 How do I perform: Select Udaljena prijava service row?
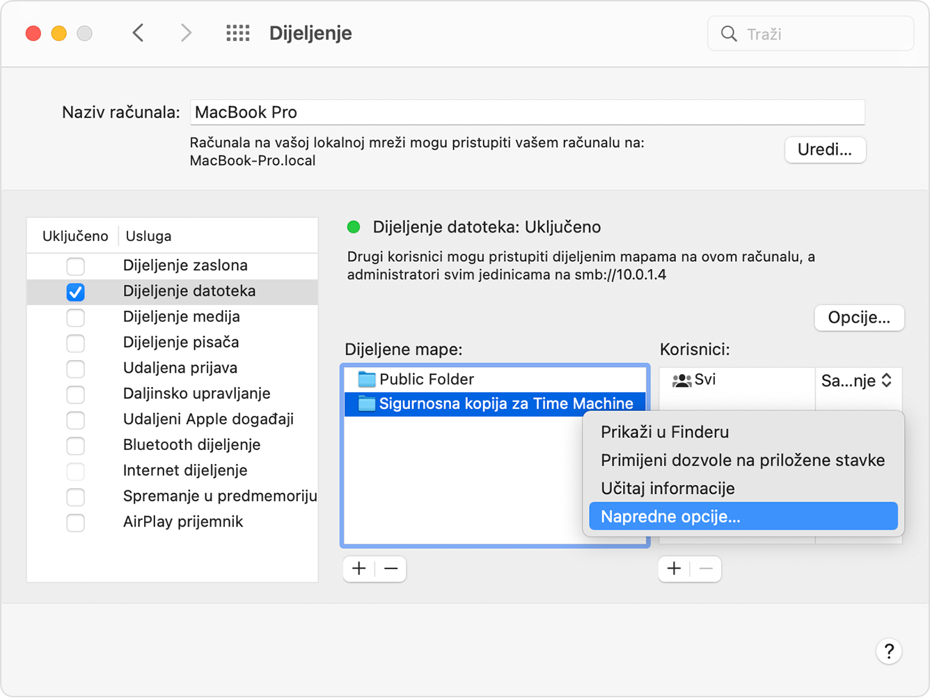click(x=172, y=368)
